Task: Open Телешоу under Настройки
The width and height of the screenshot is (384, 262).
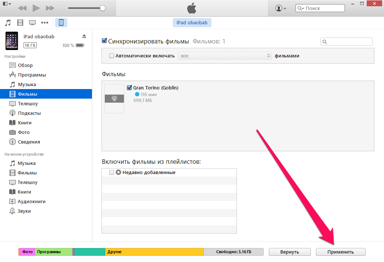Action: 46,103
